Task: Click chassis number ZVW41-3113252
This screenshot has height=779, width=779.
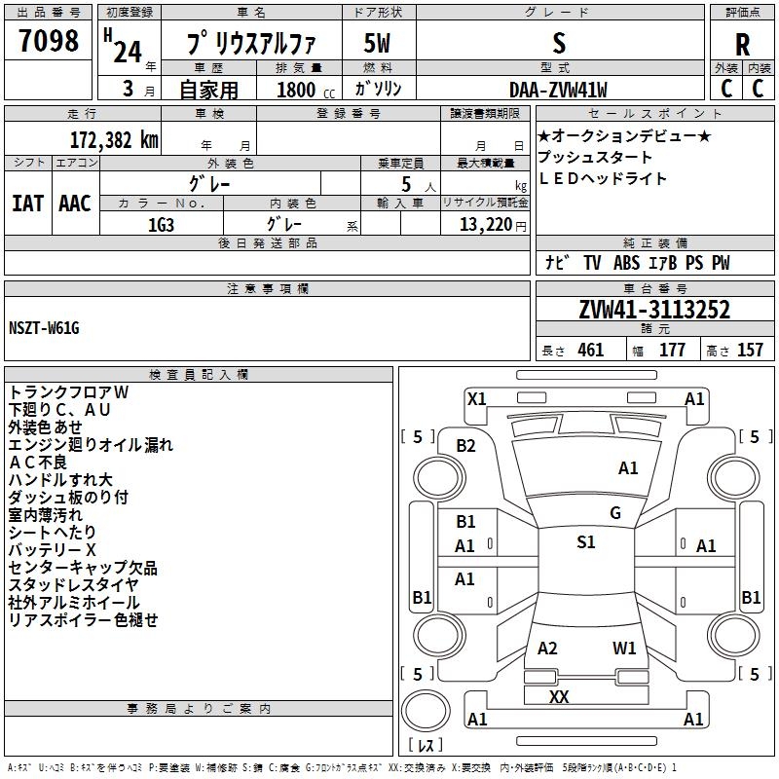Action: coord(654,311)
